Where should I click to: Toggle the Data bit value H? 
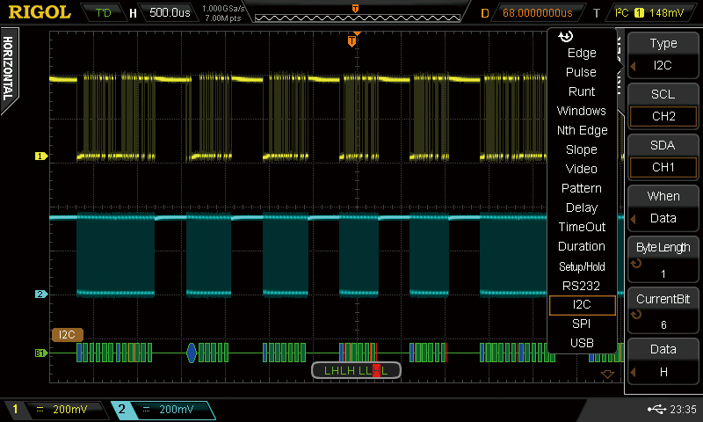click(x=663, y=362)
